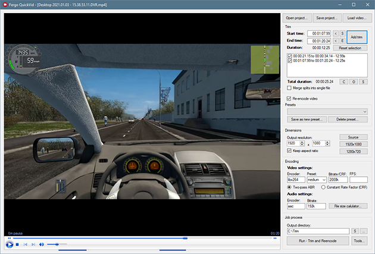The image size is (375, 254).
Task: Click the Start time input field
Action: tap(319, 33)
